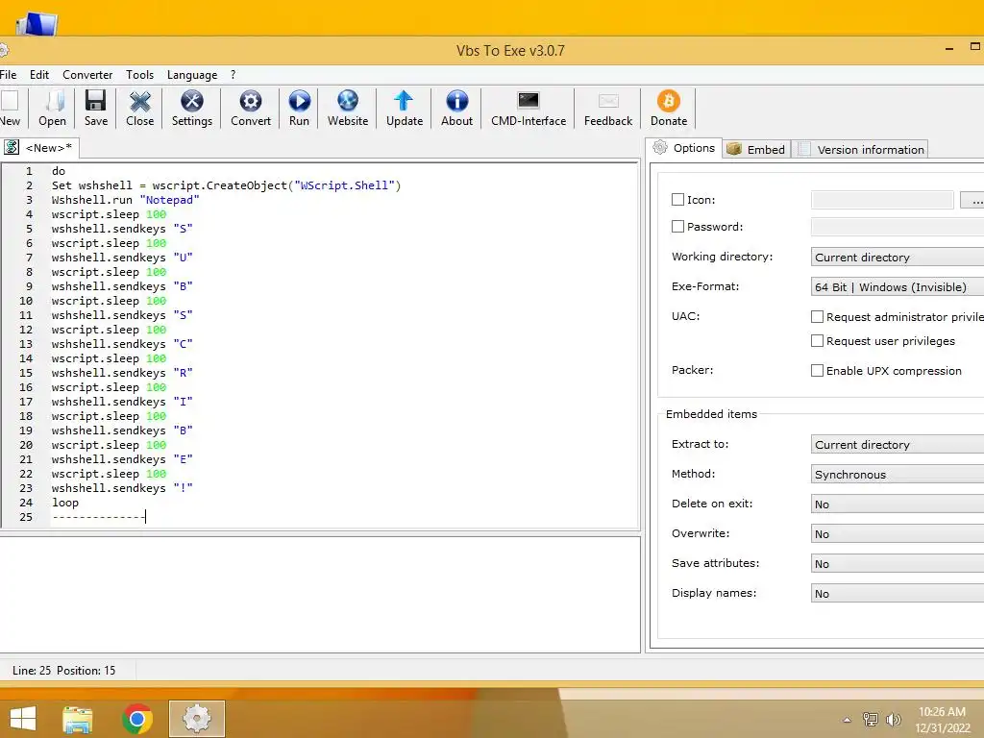Image resolution: width=984 pixels, height=738 pixels.
Task: Check for updates with Update icon
Action: (405, 108)
